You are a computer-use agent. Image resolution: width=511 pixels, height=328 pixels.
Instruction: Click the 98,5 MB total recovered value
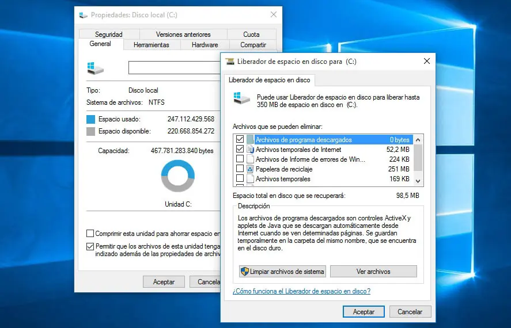(408, 196)
